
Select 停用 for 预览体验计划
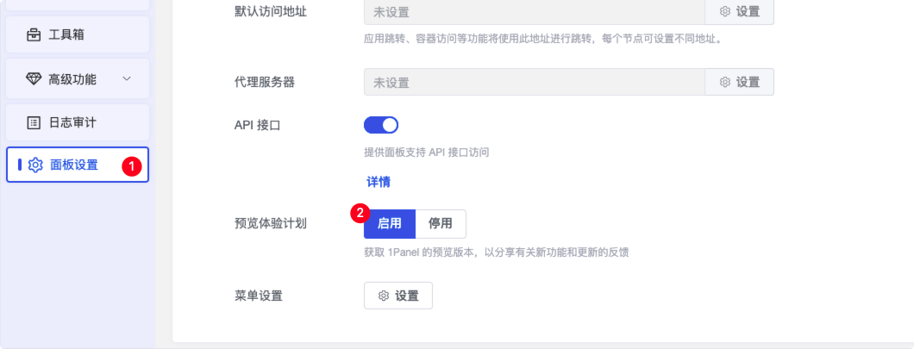pos(441,224)
